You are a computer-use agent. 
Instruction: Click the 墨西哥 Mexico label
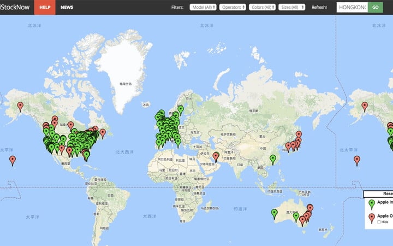tap(65, 163)
